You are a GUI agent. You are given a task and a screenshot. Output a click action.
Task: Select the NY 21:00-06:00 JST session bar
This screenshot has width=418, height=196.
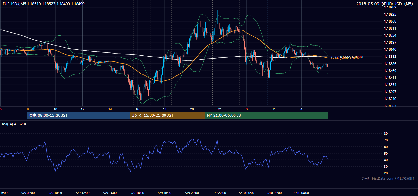[x=267, y=115]
